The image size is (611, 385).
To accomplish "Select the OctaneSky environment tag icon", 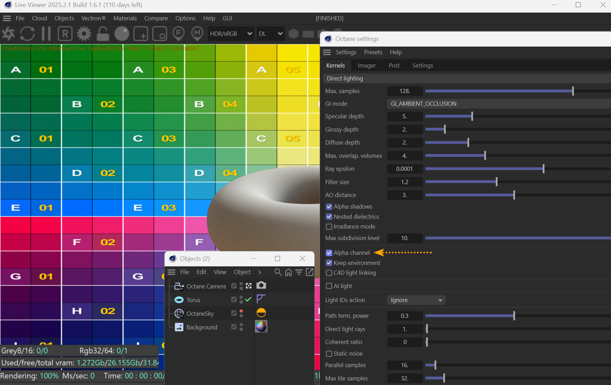I will (261, 313).
